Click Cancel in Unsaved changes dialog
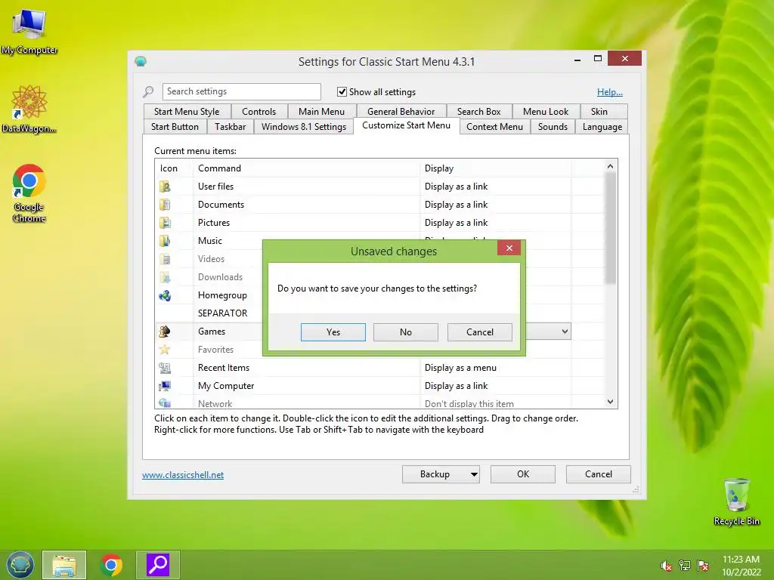774x580 pixels. (x=480, y=332)
